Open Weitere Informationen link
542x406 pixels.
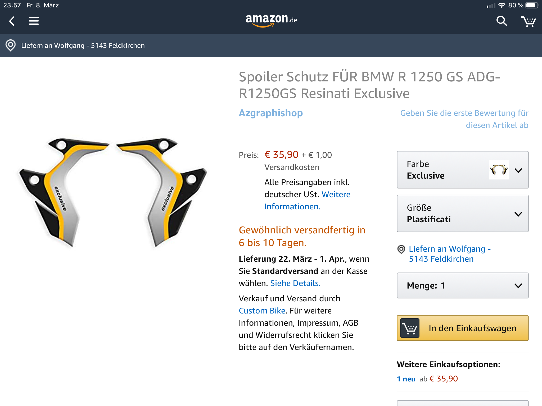(308, 200)
